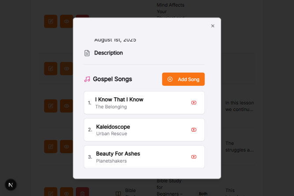Click the "Both" badge in the Bible Study row
Screen dimensions: 294x196
[203, 193]
